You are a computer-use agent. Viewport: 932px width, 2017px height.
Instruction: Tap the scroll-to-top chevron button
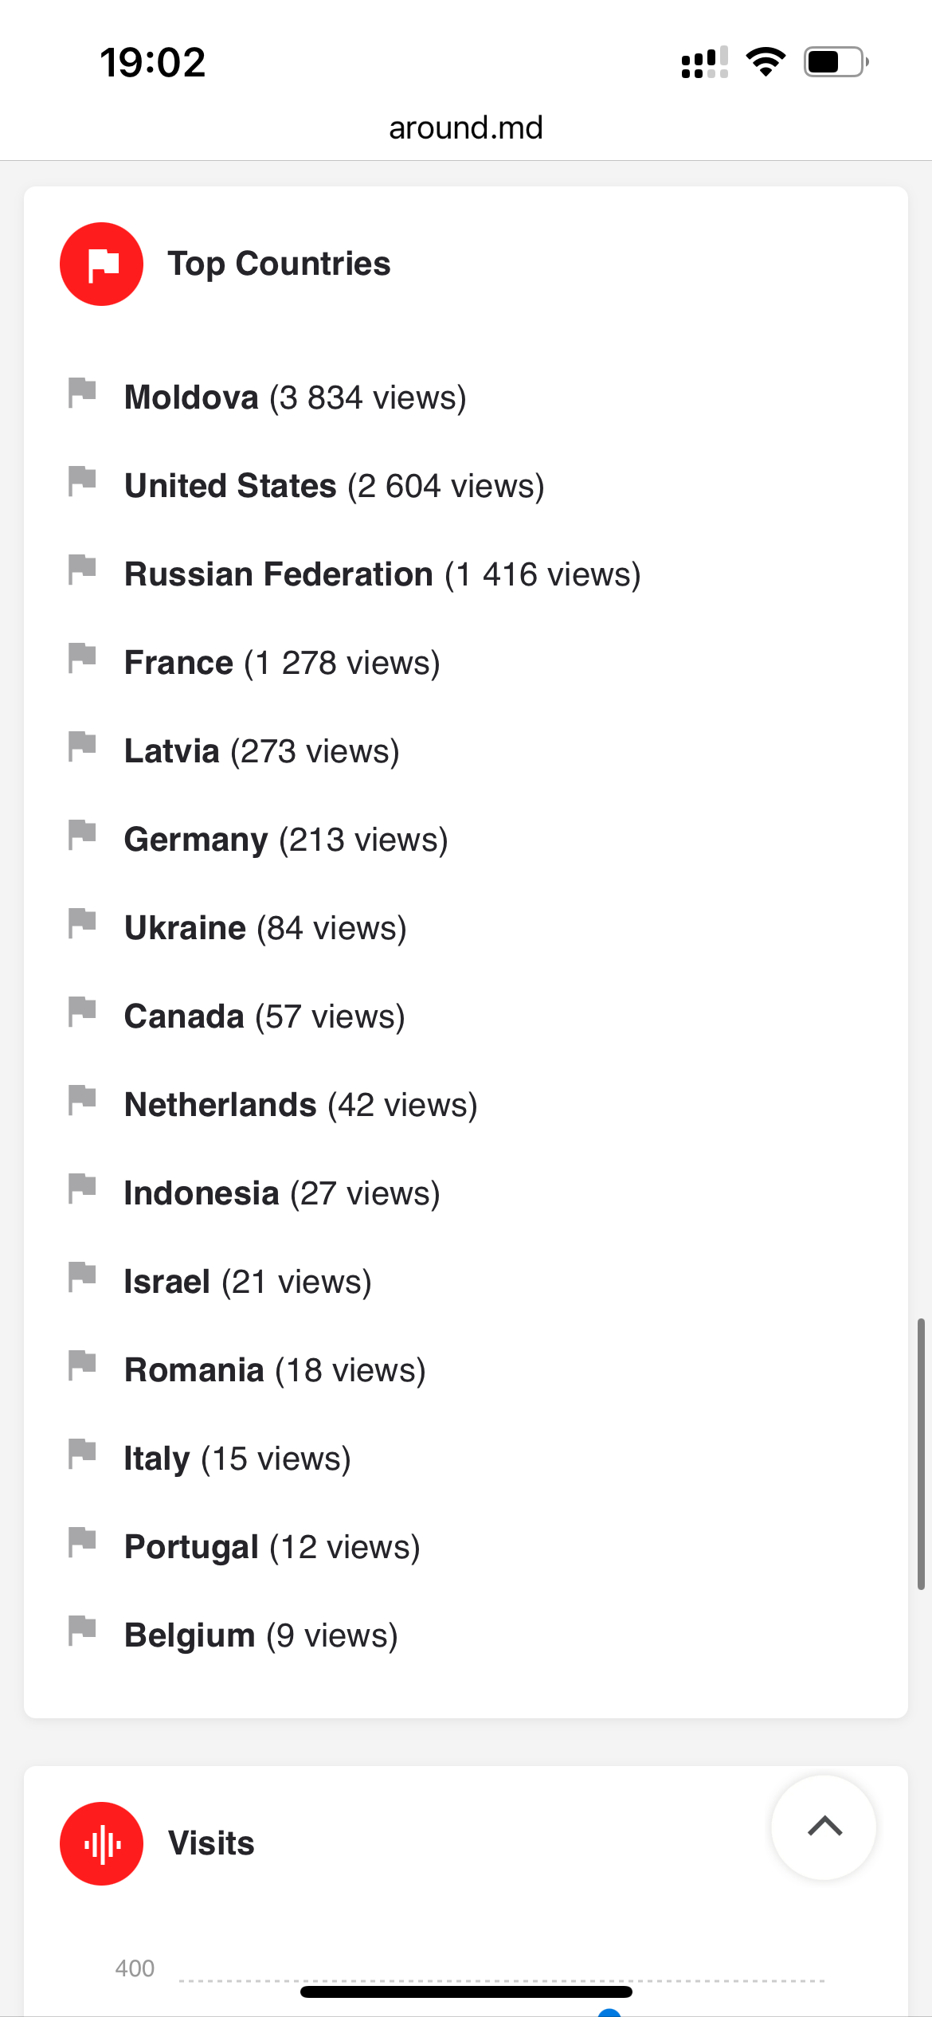coord(824,1827)
